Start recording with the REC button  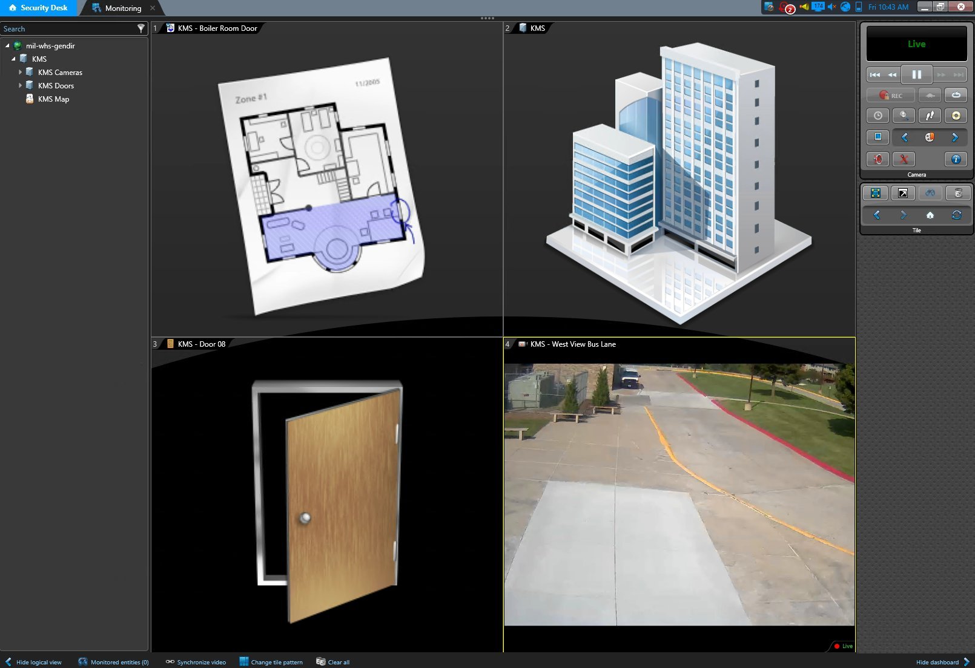click(x=890, y=96)
